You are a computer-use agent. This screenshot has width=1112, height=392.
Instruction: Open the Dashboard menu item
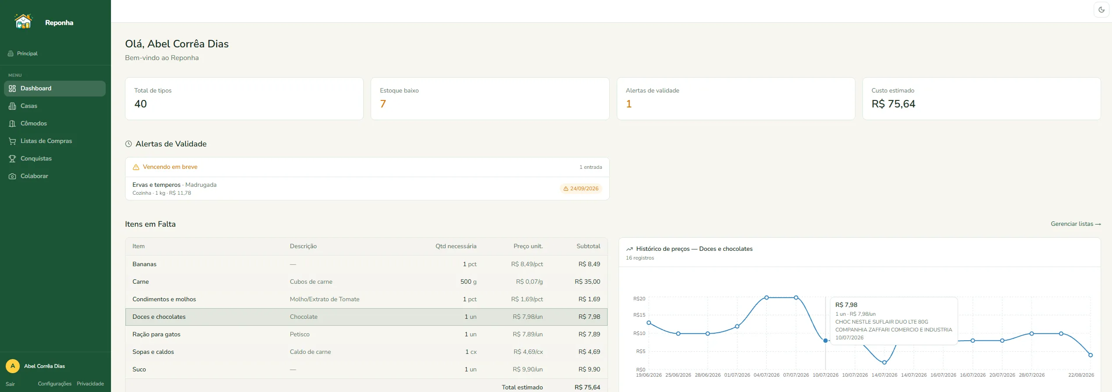pyautogui.click(x=55, y=89)
